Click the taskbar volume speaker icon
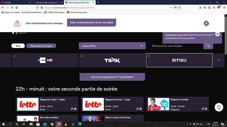227x127 pixels. click(x=201, y=124)
